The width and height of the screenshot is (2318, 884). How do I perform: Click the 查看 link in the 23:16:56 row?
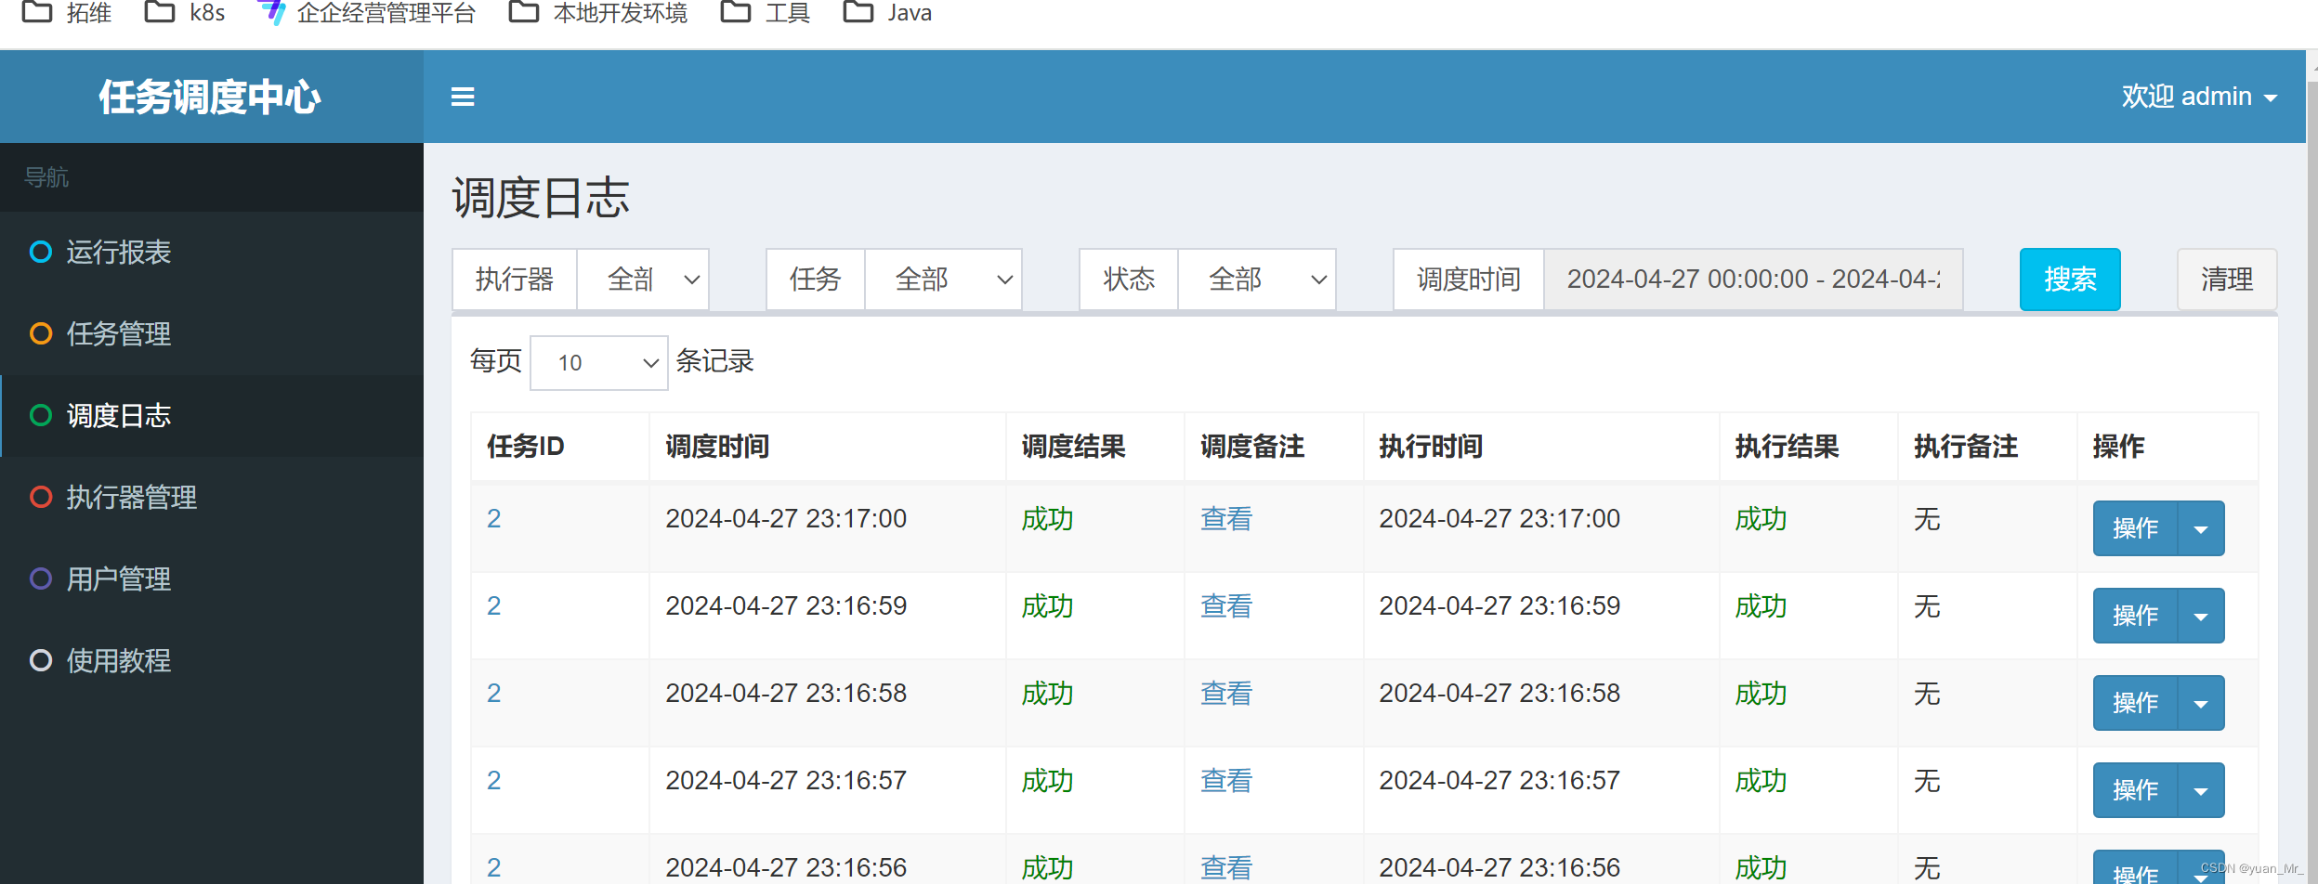[1226, 867]
